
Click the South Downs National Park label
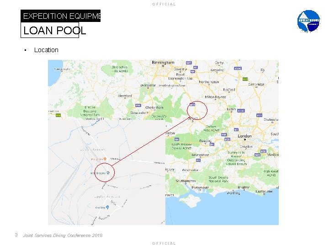point(218,179)
